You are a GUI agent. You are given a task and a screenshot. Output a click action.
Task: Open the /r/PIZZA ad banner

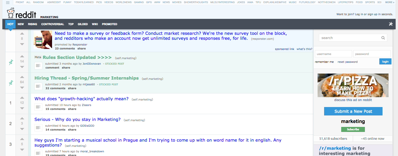353,85
